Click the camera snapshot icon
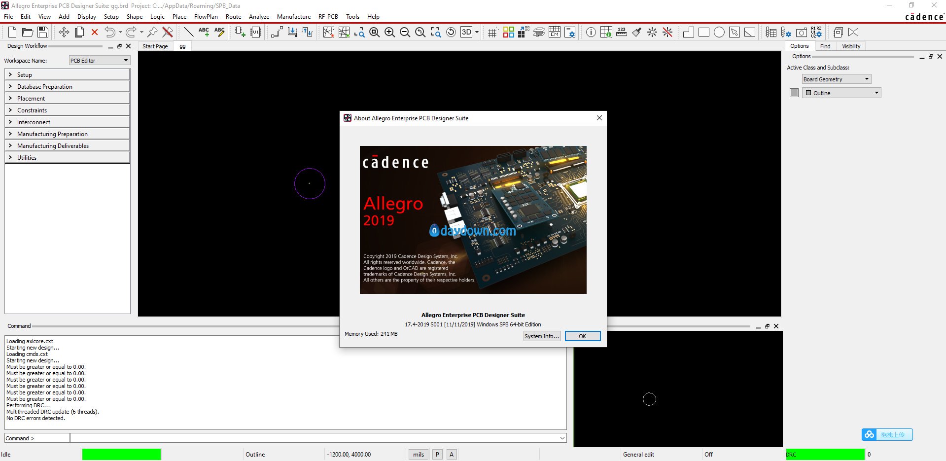The image size is (946, 461). pyautogui.click(x=802, y=32)
